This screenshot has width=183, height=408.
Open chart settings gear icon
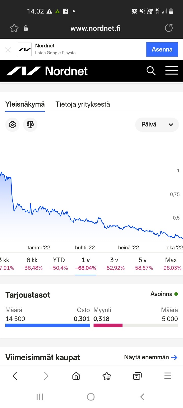coord(12,125)
